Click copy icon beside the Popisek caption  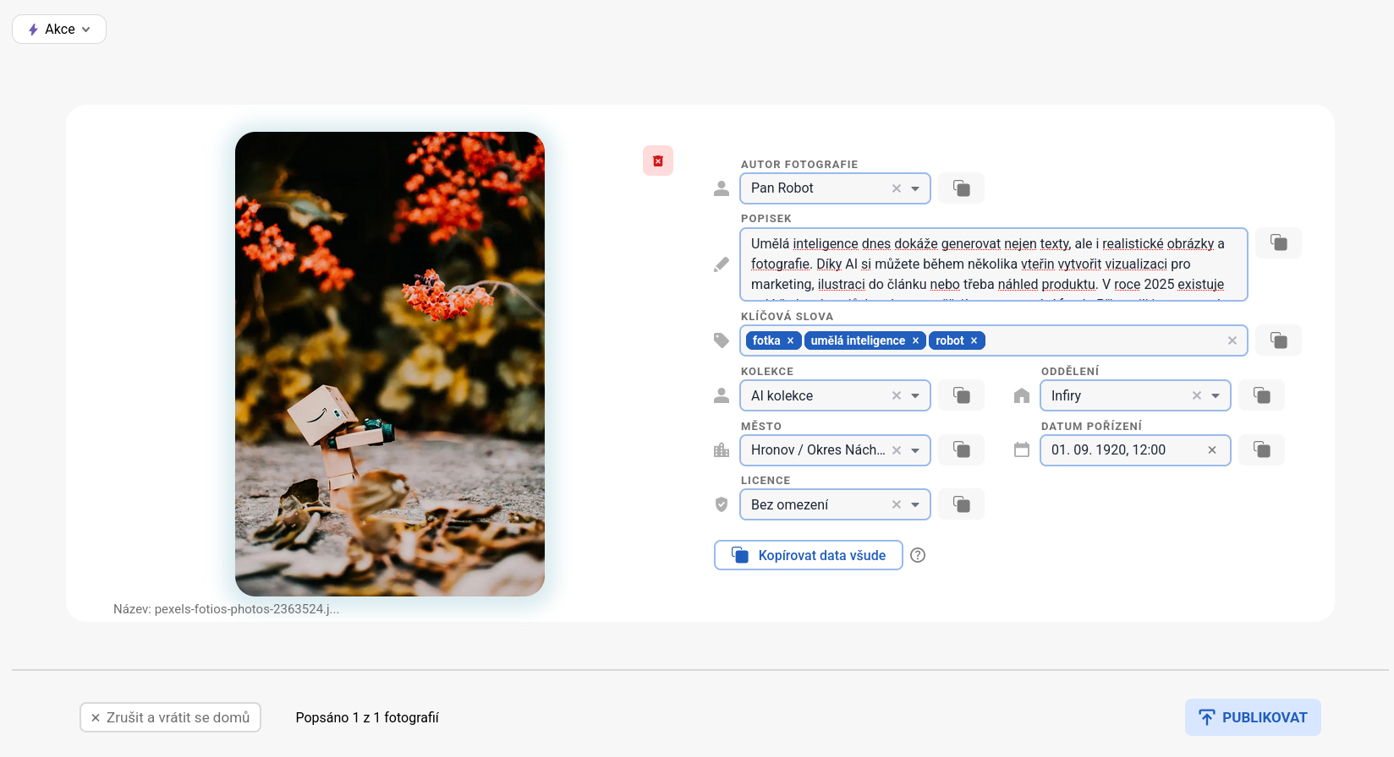tap(1278, 243)
